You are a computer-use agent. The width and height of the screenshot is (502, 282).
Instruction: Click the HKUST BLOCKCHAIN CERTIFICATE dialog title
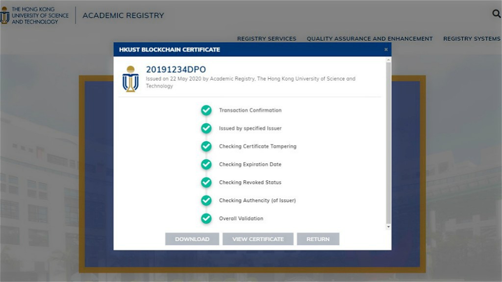[x=169, y=49]
